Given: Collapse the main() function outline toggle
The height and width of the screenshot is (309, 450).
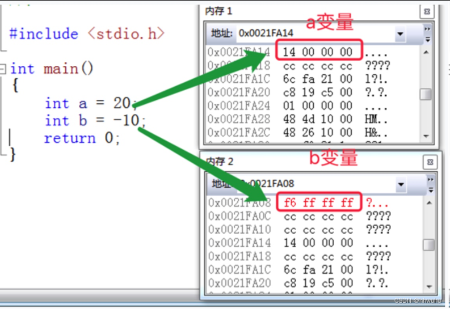Looking at the screenshot, I should (x=3, y=69).
